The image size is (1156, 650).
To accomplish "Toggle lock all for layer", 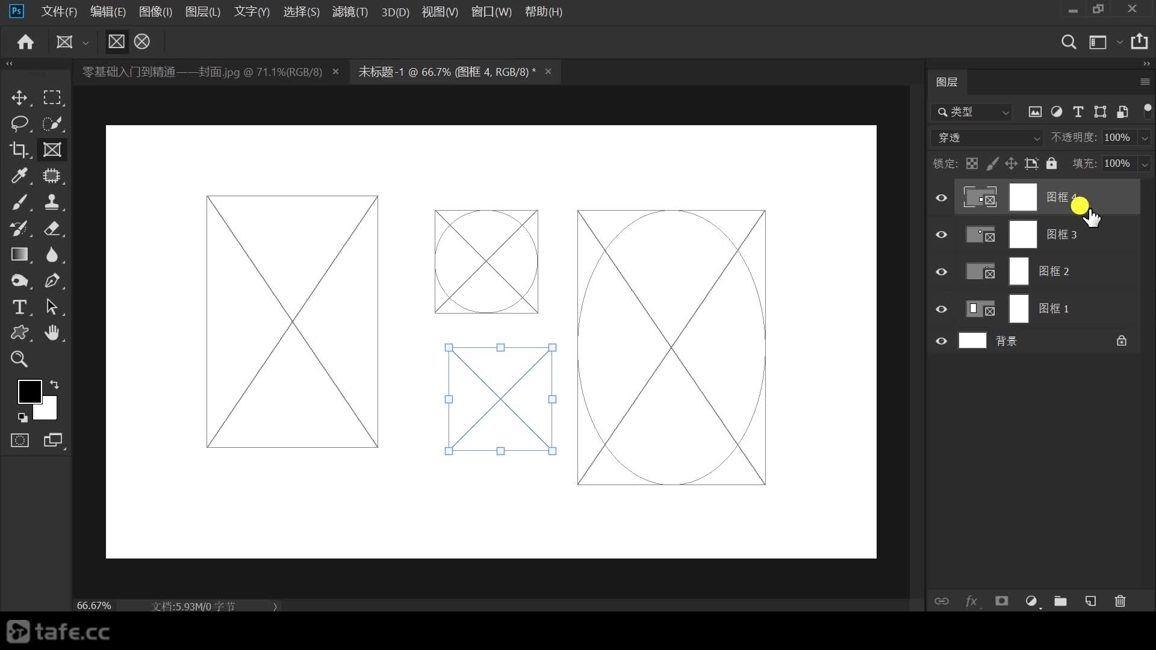I will click(x=1051, y=163).
